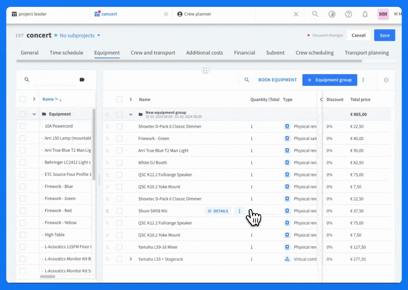Viewport: 408px width, 290px height.
Task: Click the tag filter icon in left panel
Action: coord(82,79)
